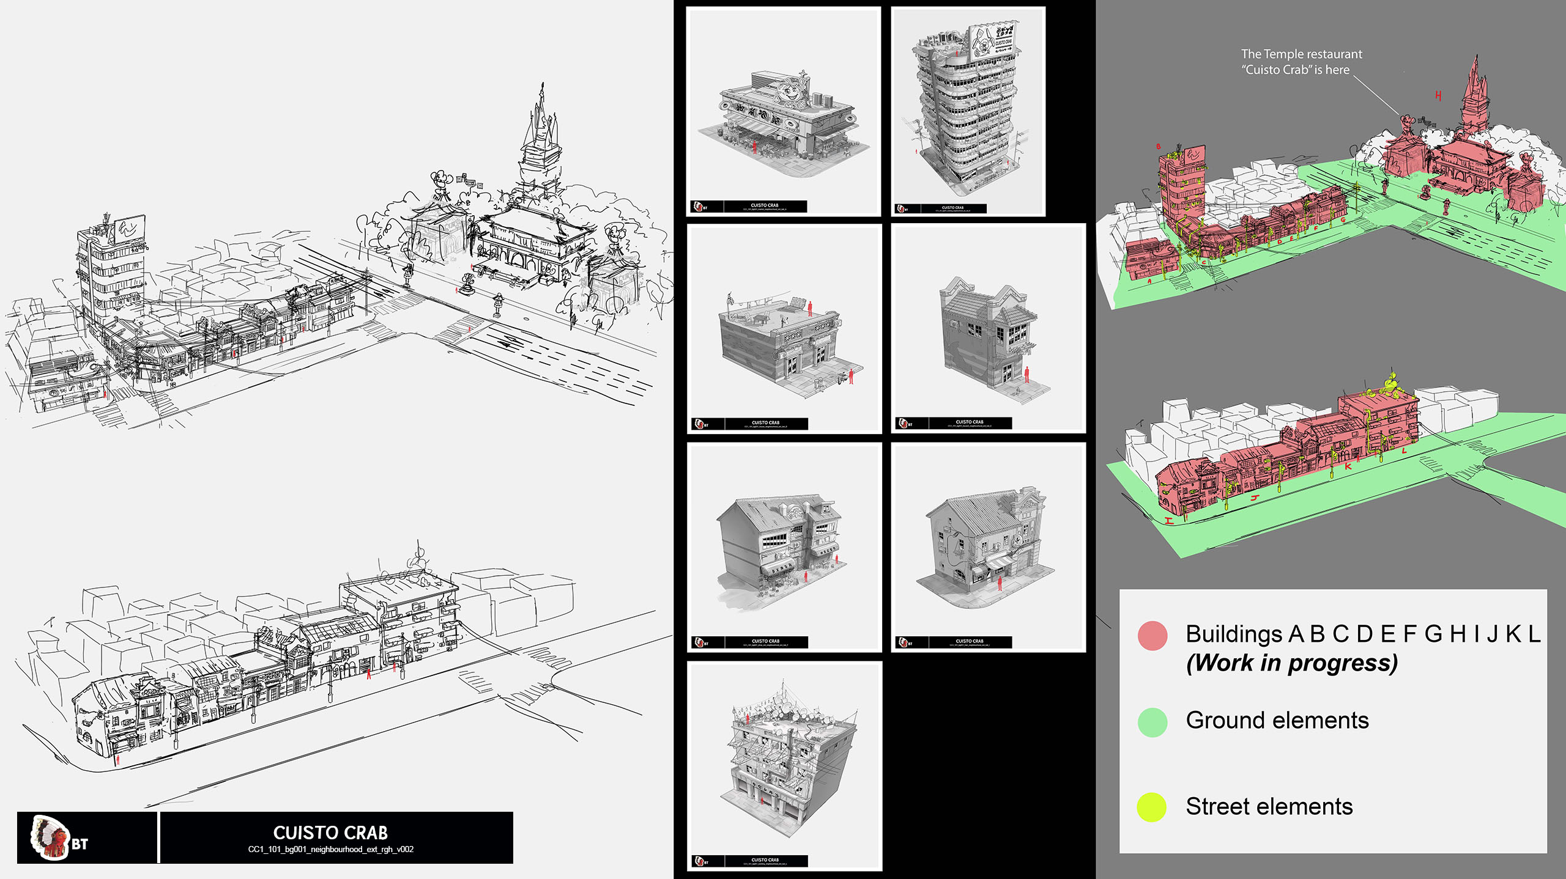Open the market building with rooftop mascot thumbnail
This screenshot has height=879, width=1566.
(783, 110)
